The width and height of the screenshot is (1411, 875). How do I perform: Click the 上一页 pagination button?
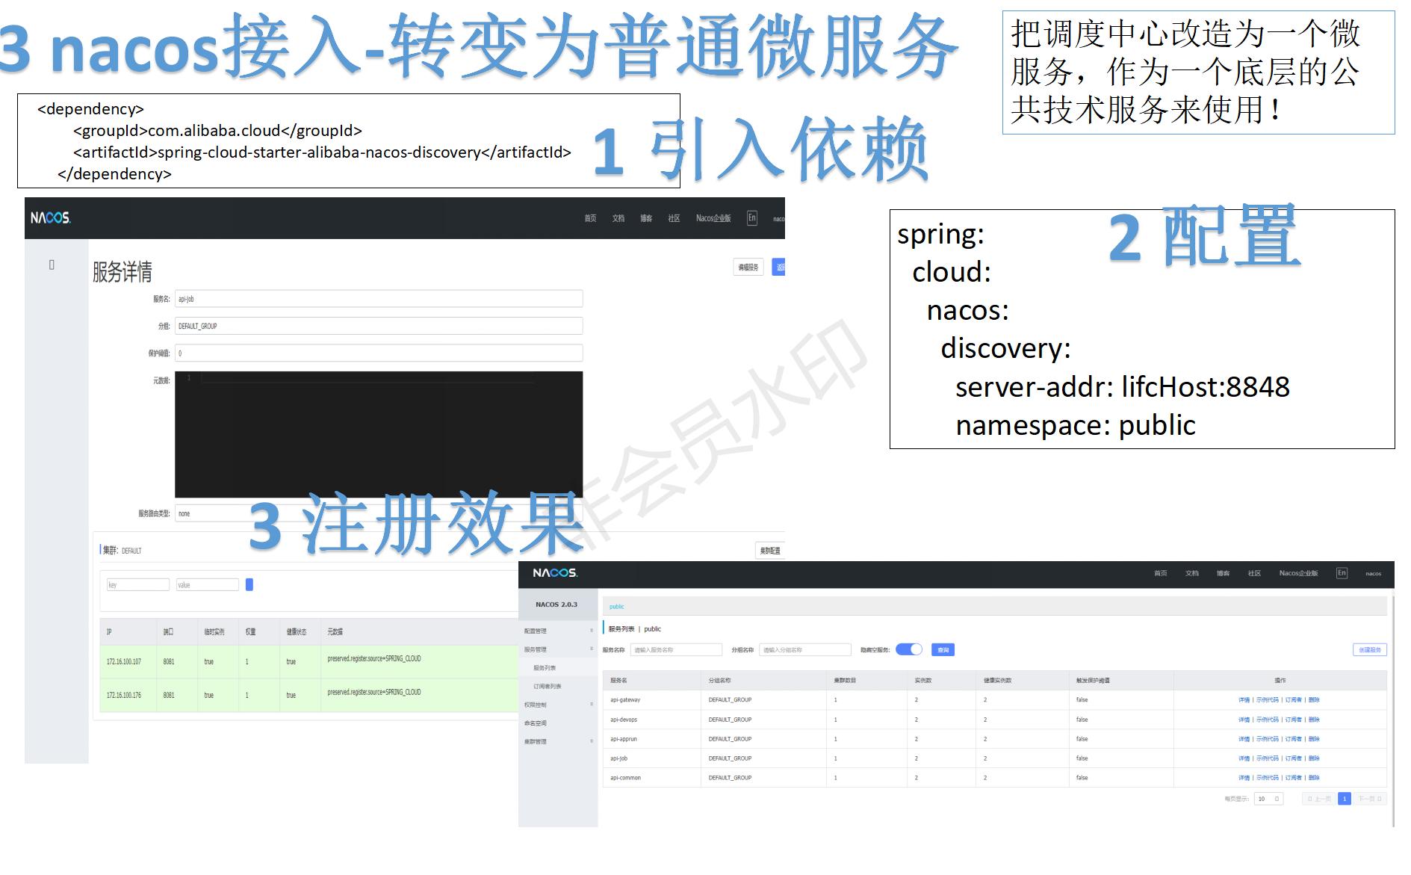point(1319,799)
